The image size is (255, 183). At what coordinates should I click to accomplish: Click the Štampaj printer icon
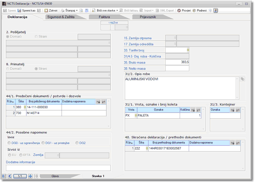(x=62, y=10)
